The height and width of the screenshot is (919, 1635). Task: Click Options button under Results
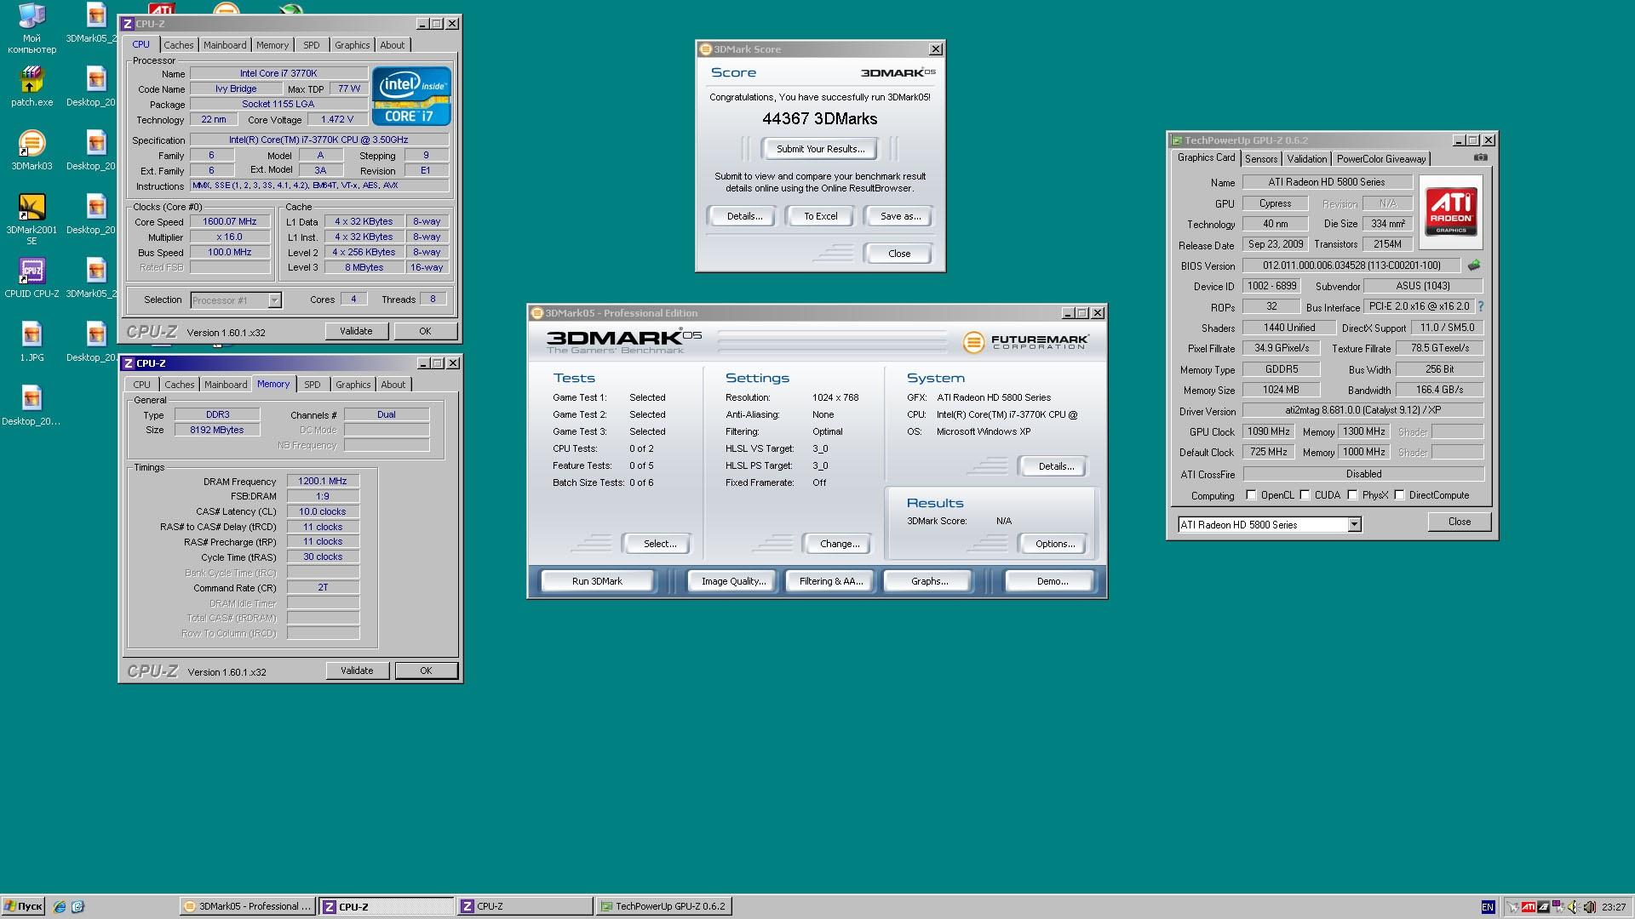1054,544
